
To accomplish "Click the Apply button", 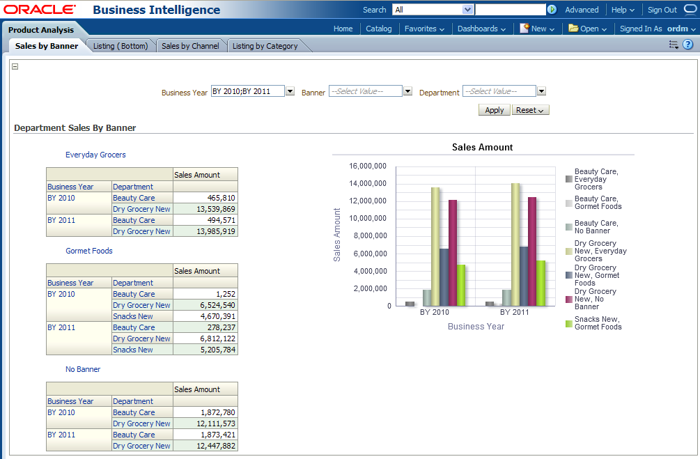I will point(494,110).
